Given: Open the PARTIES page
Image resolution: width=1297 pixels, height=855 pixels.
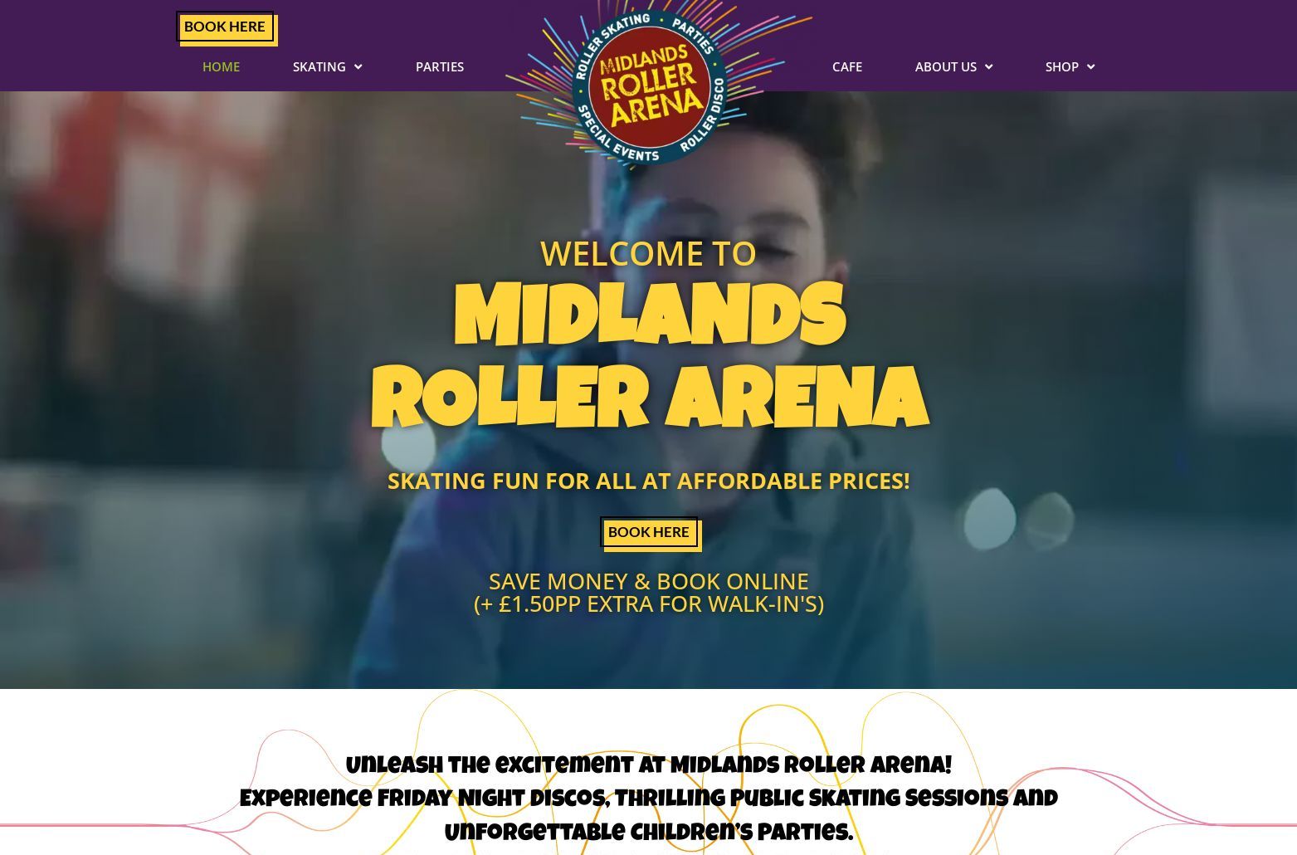Looking at the screenshot, I should 440,66.
